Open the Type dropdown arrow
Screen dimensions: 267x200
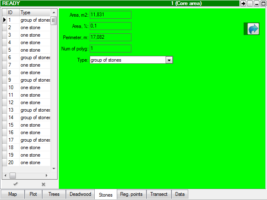tap(169, 60)
